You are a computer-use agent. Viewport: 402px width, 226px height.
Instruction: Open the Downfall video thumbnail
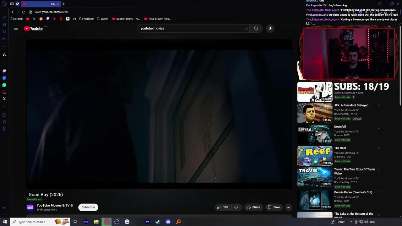point(315,135)
